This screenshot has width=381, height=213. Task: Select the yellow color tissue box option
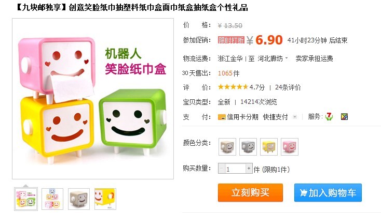tap(269, 147)
